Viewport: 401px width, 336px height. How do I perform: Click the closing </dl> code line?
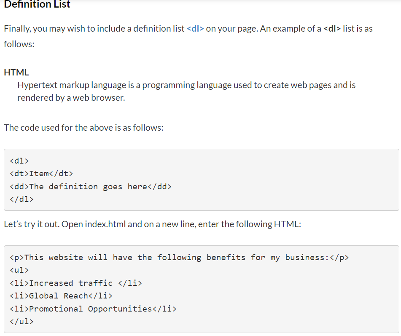point(22,199)
